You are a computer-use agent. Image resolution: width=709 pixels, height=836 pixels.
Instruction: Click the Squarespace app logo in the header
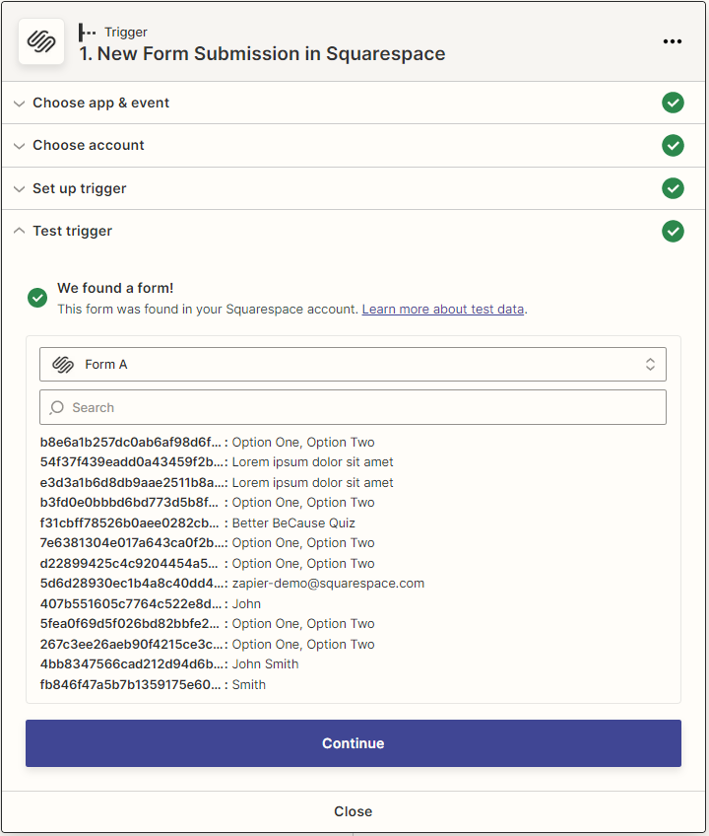point(41,41)
